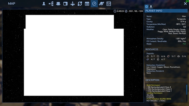
Task: Click the description panel scrollbar
Action: point(187,90)
